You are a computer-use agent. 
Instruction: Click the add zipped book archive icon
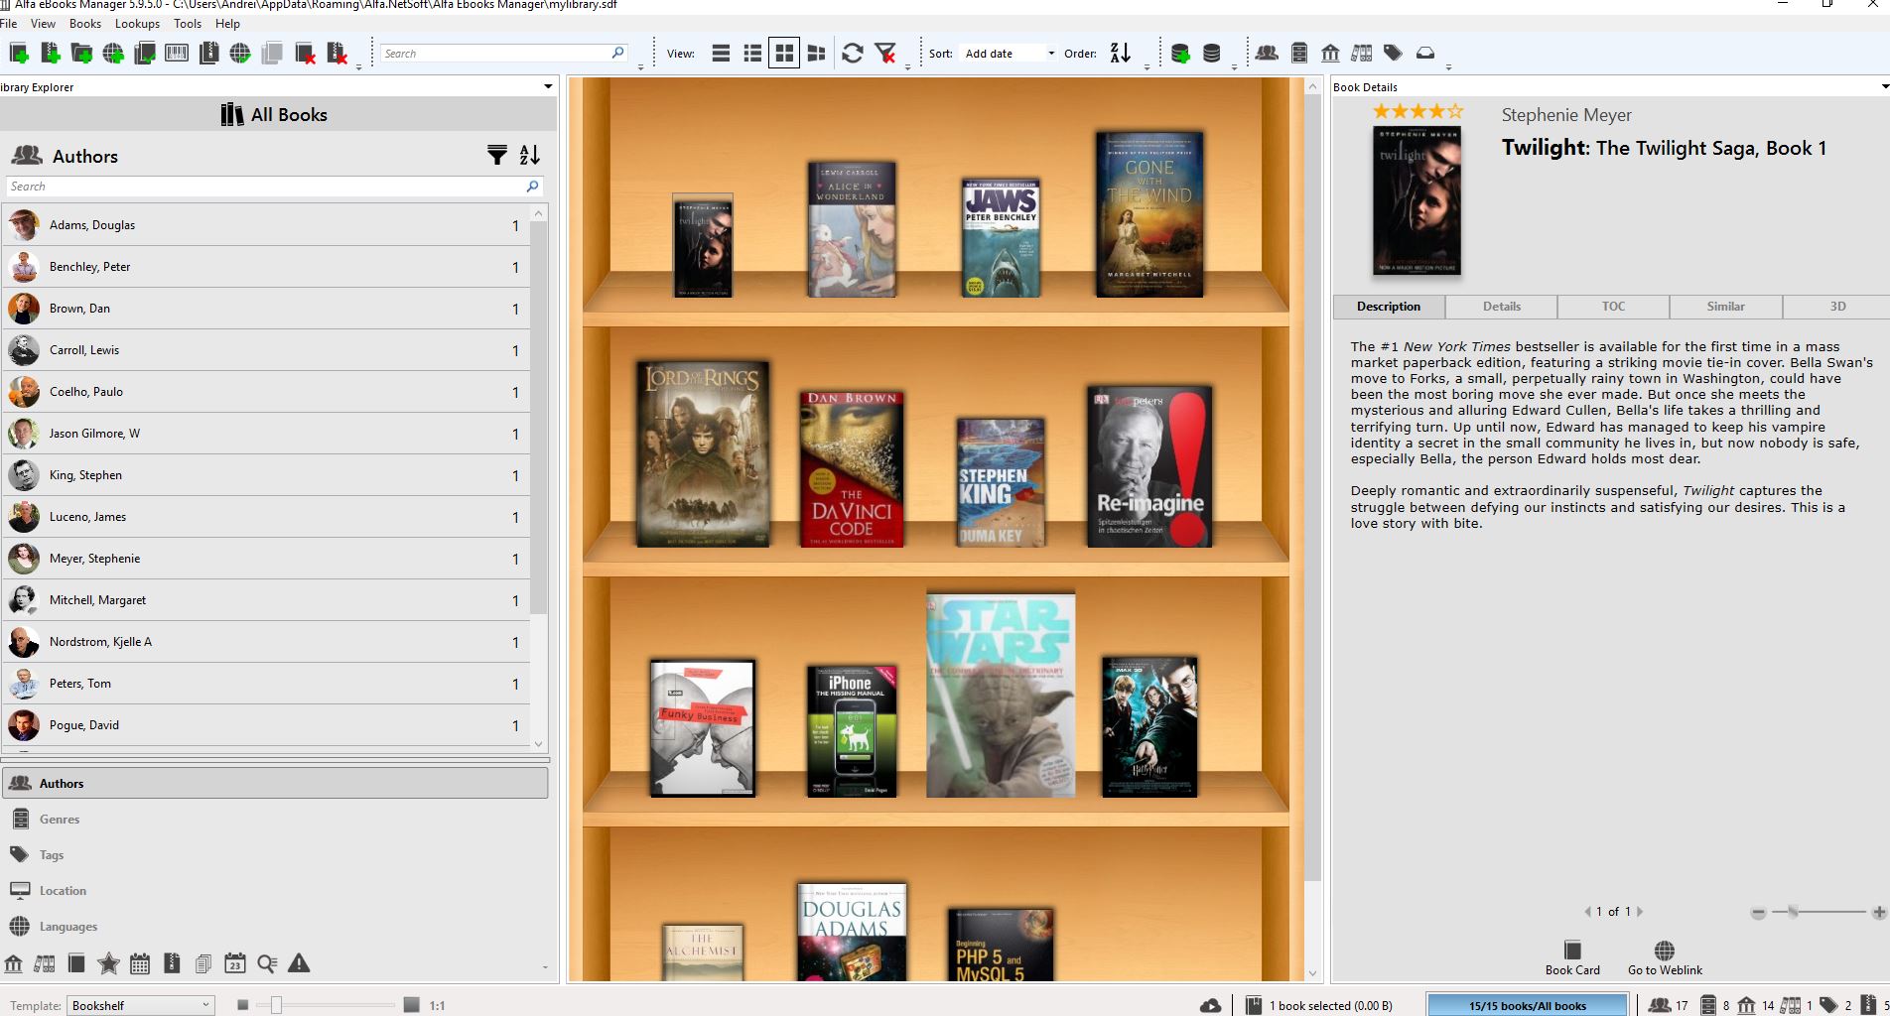50,54
